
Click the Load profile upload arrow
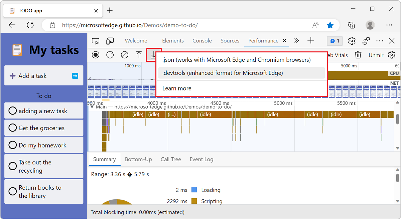[139, 55]
